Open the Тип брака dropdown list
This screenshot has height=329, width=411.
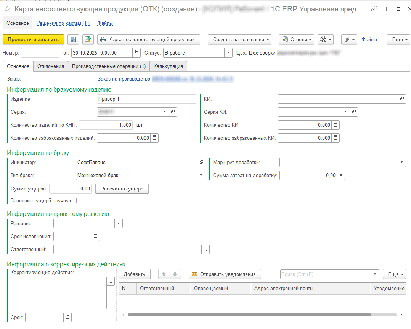(x=201, y=176)
